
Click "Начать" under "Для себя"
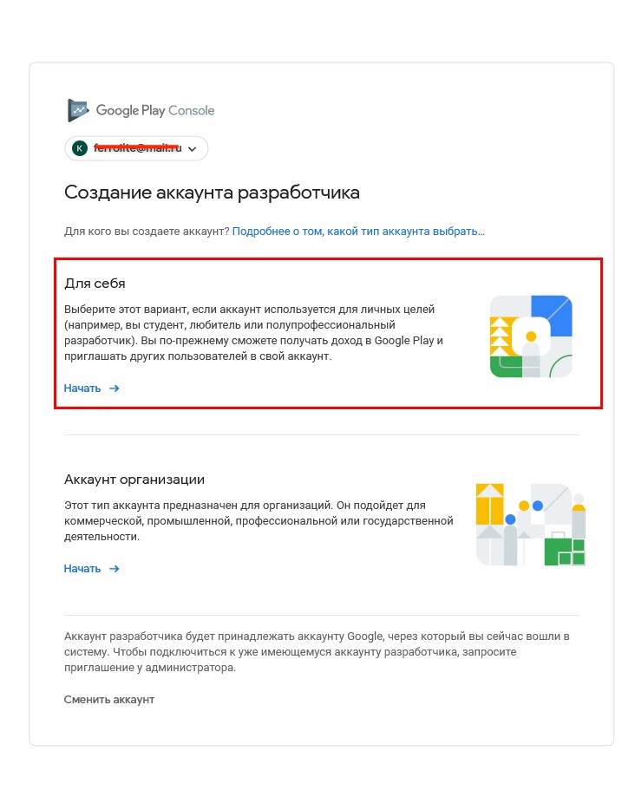point(82,388)
